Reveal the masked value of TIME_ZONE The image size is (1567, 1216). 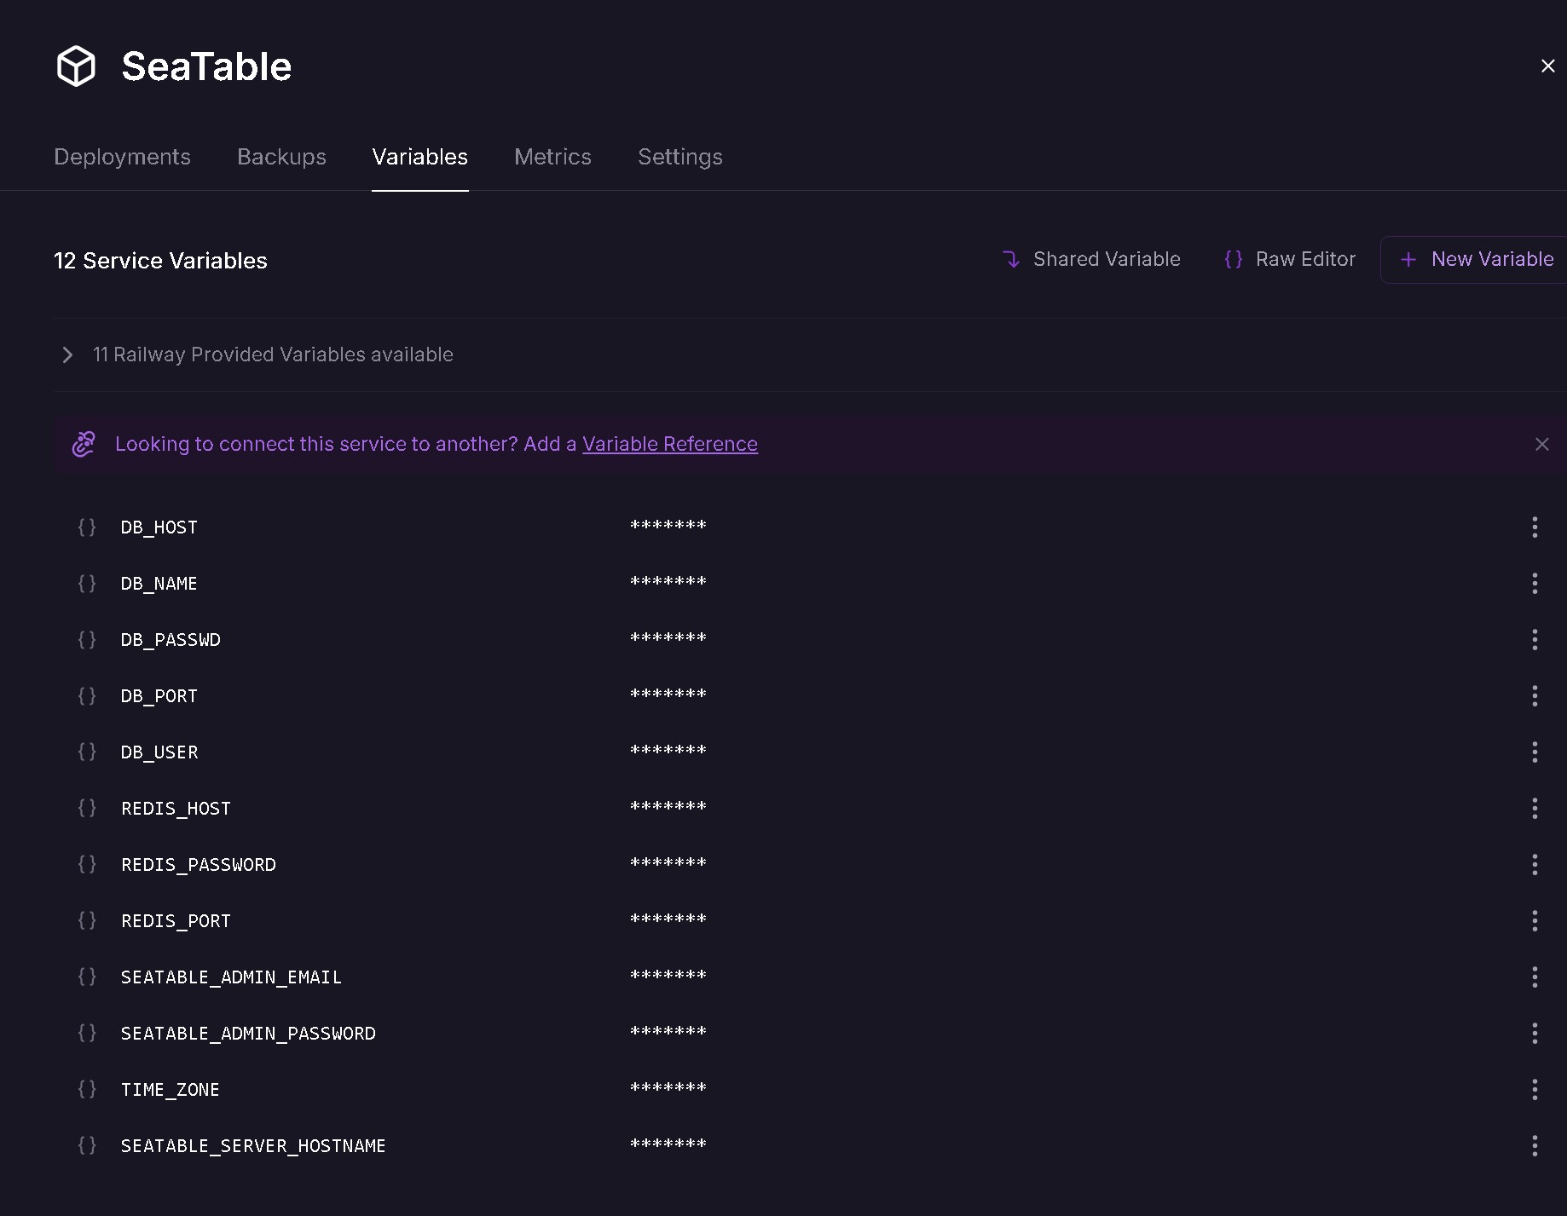668,1087
